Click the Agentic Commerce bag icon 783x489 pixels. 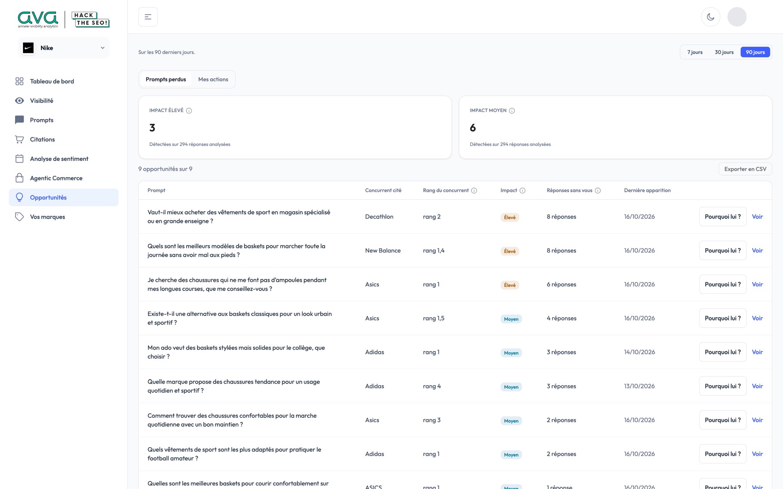(x=20, y=178)
